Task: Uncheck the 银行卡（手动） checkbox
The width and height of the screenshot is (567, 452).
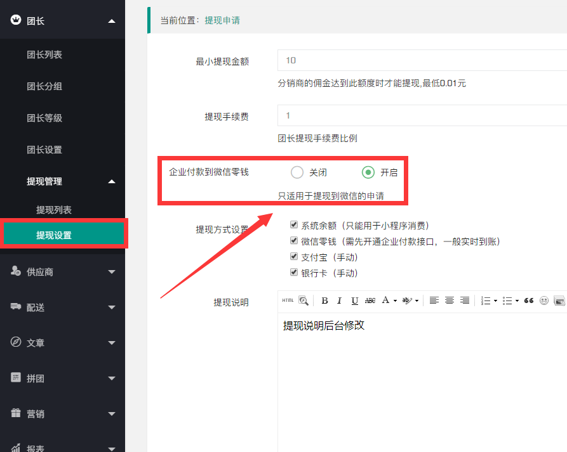Action: pos(294,272)
